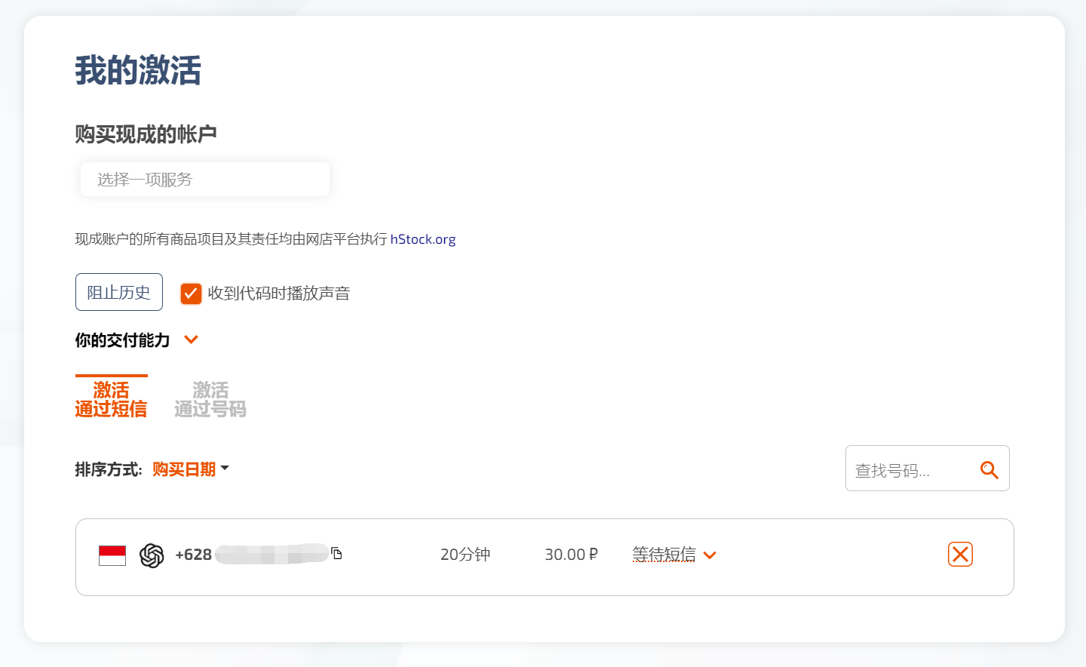Click the 等待短信 status text
The height and width of the screenshot is (667, 1086).
(664, 555)
